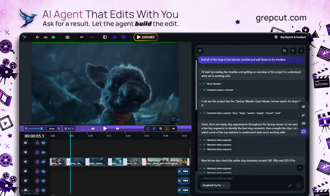Click the scroll-to-bottom chevron in chat
Viewport: 330px width, 196px height.
point(300,168)
